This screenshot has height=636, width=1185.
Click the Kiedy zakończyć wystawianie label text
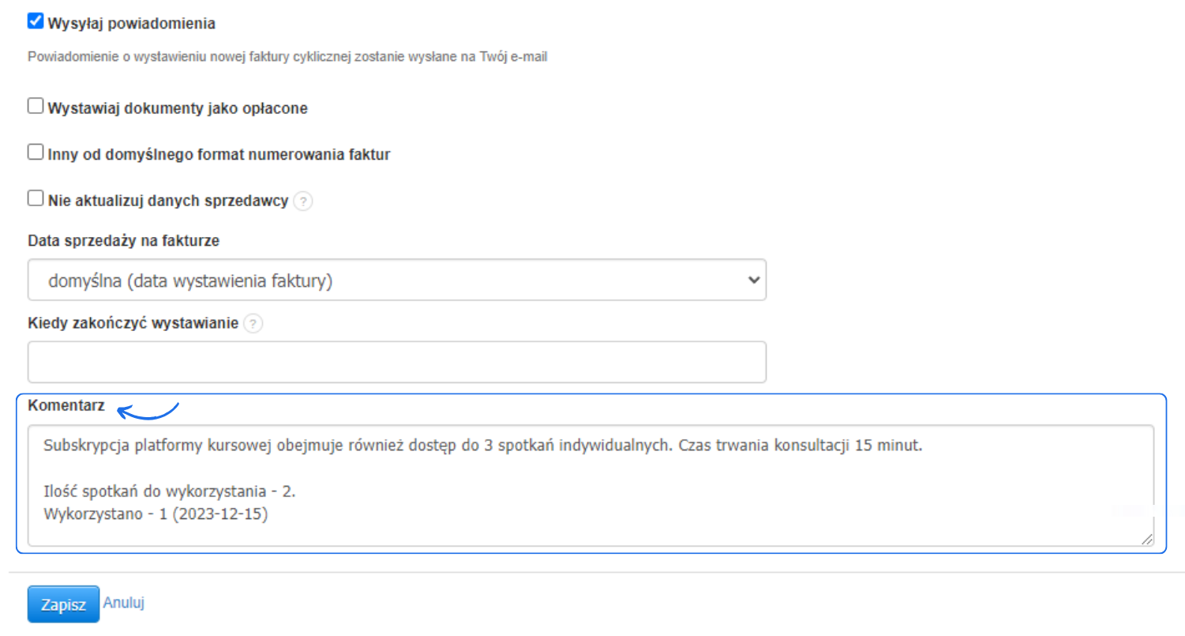133,324
